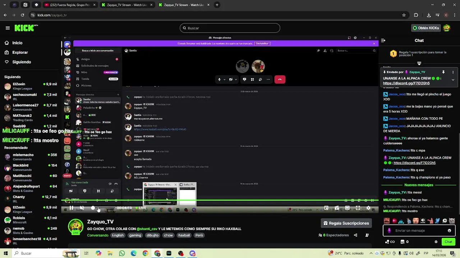Toggle theater mode in video player
Screen dimensions: 460x258
coord(347,208)
